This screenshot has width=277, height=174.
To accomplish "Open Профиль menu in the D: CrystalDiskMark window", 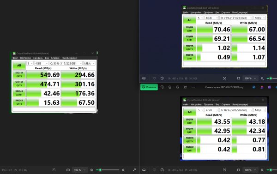I will click(208, 12).
